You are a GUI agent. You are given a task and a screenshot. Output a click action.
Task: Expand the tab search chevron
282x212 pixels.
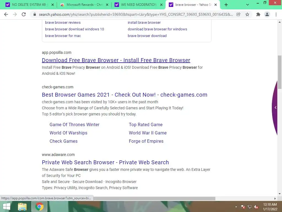tap(248, 5)
